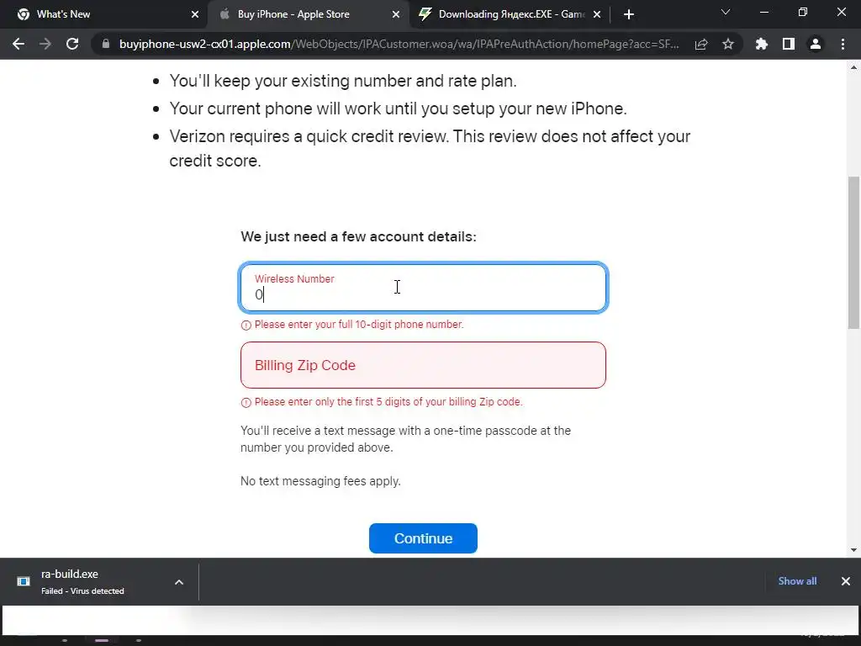Bookmark this page with star
861x646 pixels.
(728, 44)
